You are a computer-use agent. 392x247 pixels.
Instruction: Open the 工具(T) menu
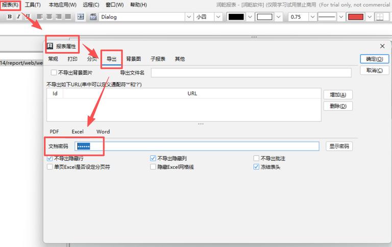tap(33, 5)
